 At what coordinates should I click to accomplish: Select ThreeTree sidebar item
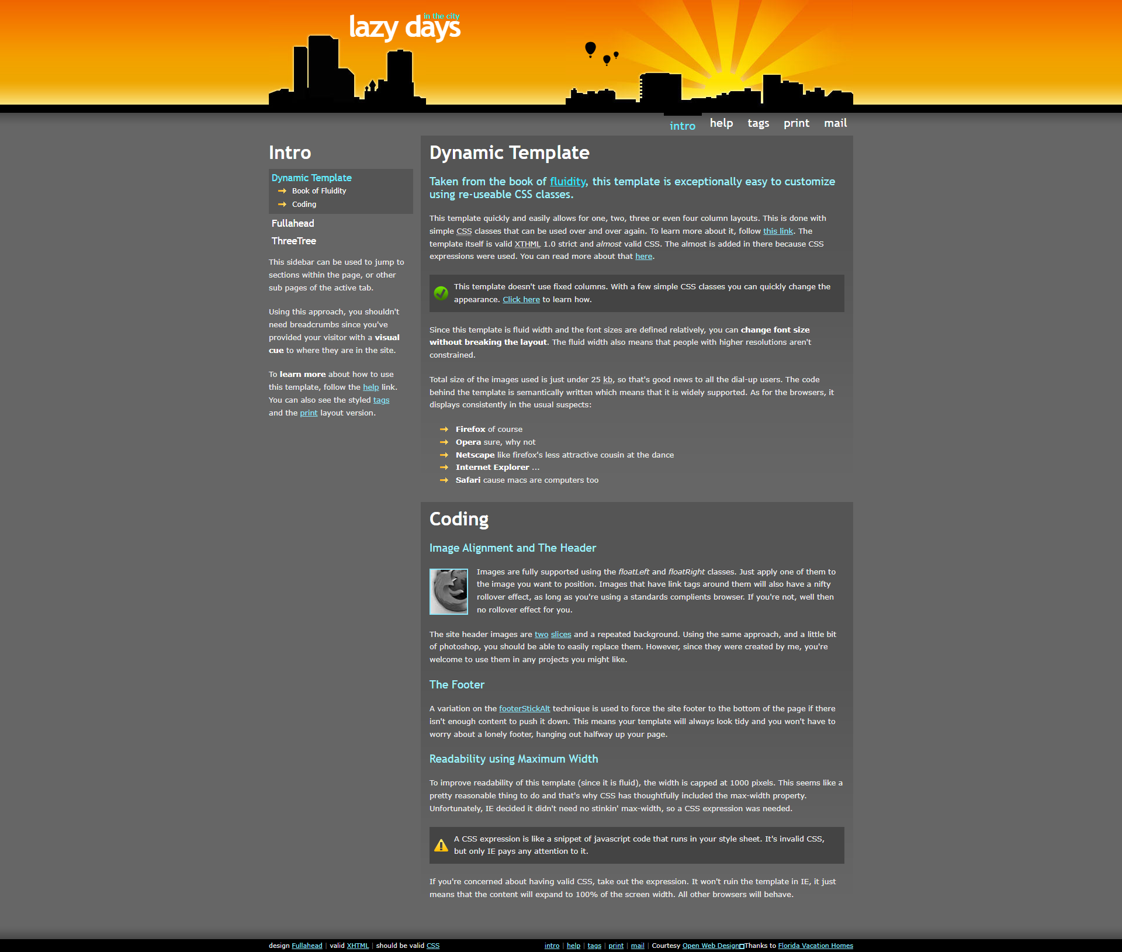point(293,241)
